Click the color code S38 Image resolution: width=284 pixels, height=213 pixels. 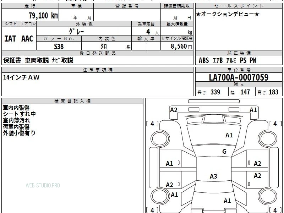(x=59, y=47)
